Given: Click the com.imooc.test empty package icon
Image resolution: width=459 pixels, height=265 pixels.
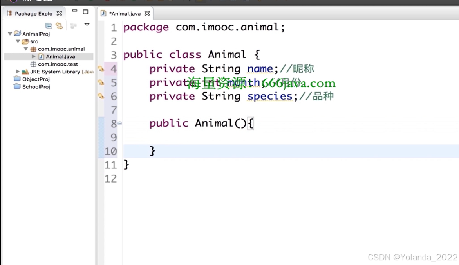Looking at the screenshot, I should click(33, 64).
